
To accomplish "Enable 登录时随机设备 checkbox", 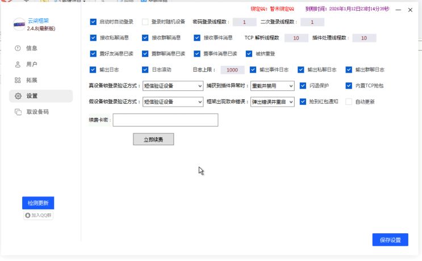I will [145, 22].
